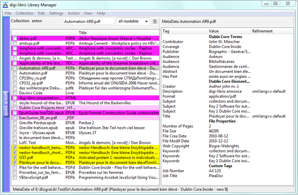Select the CP150xy_ru.pdf file name
The image size is (298, 195).
click(32, 78)
